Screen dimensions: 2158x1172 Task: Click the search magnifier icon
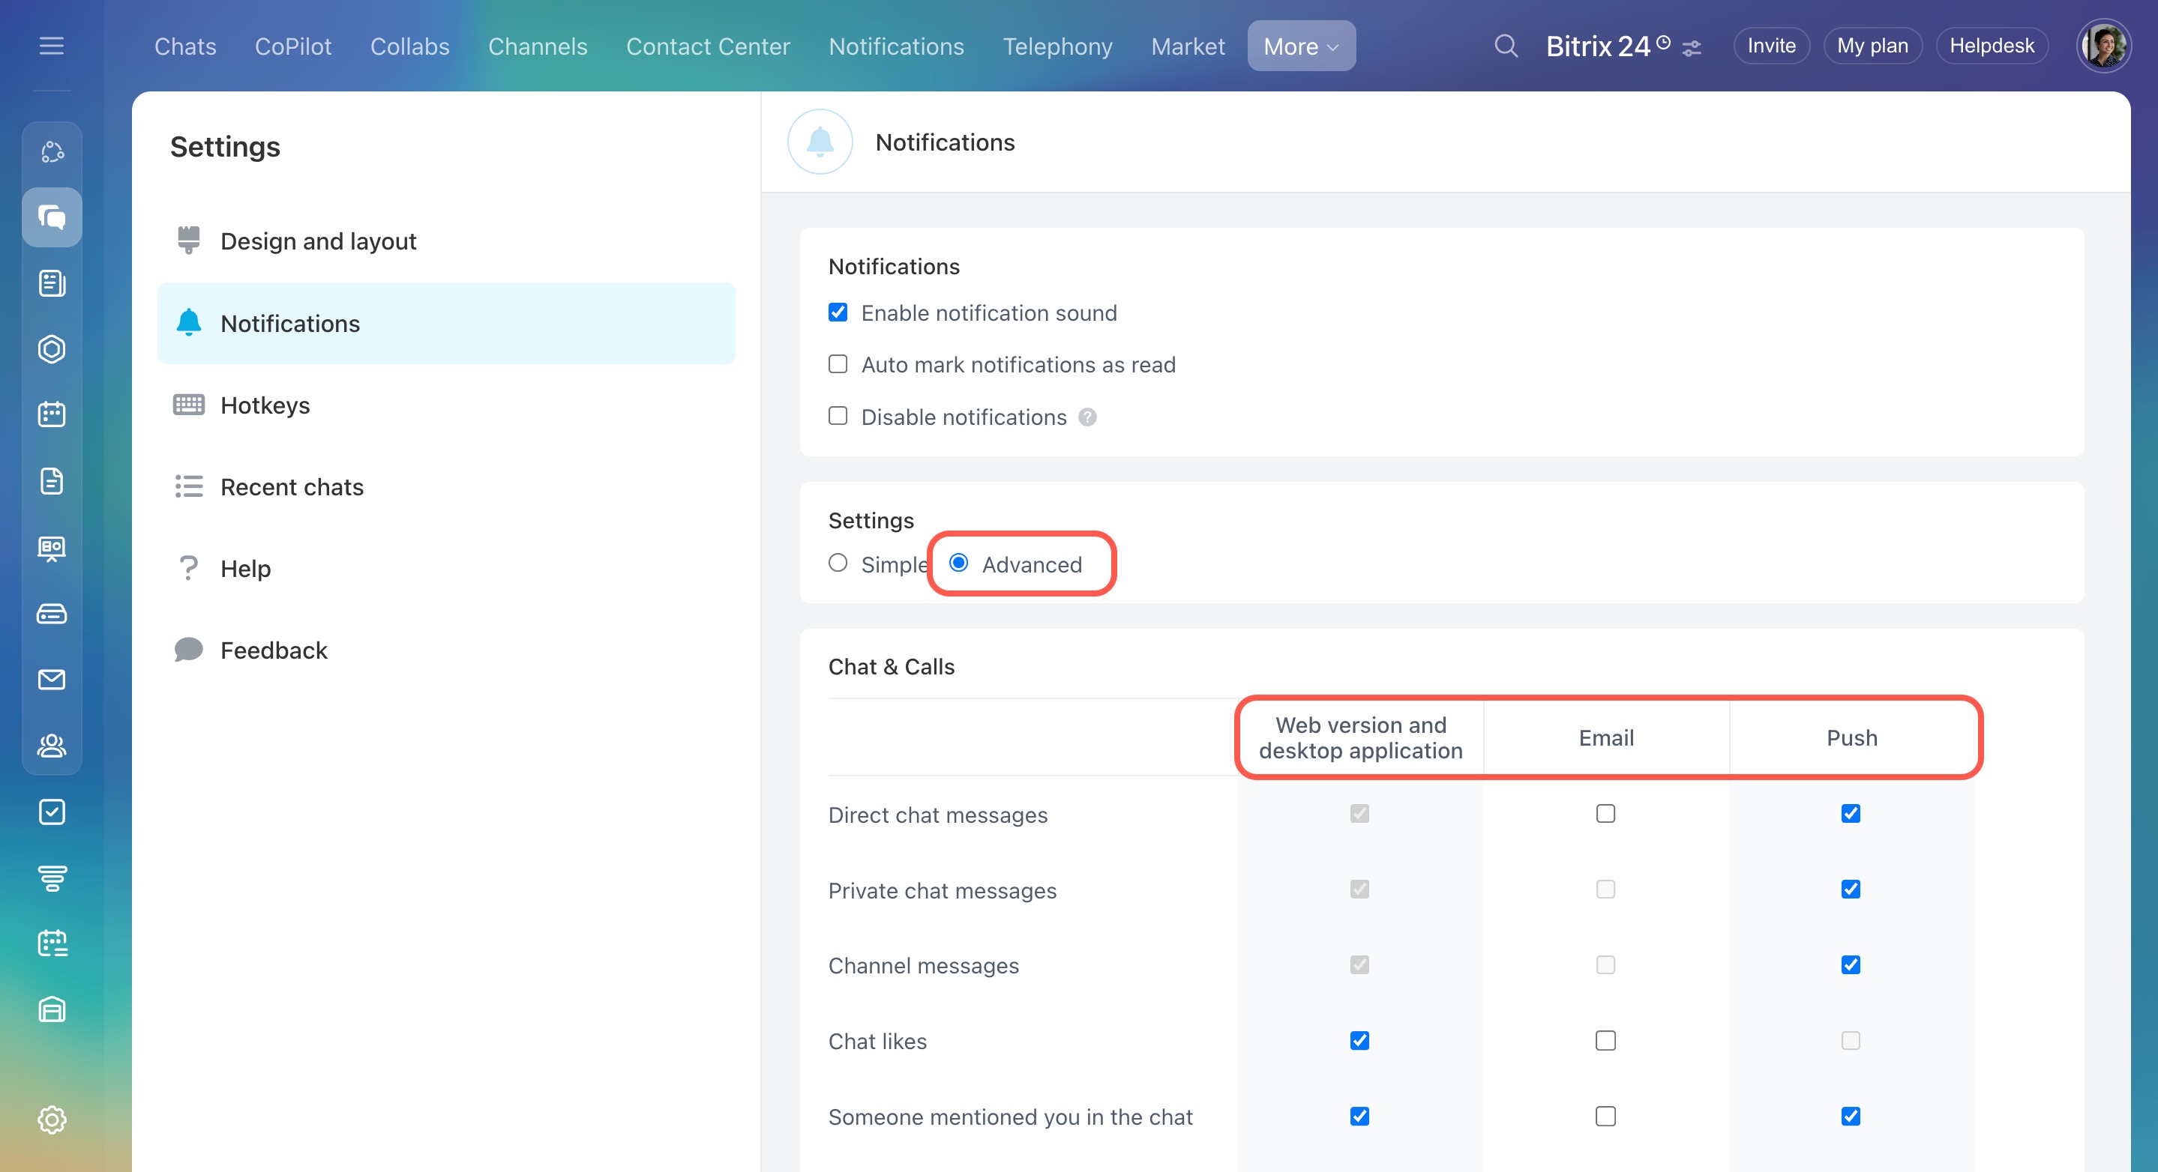point(1506,46)
